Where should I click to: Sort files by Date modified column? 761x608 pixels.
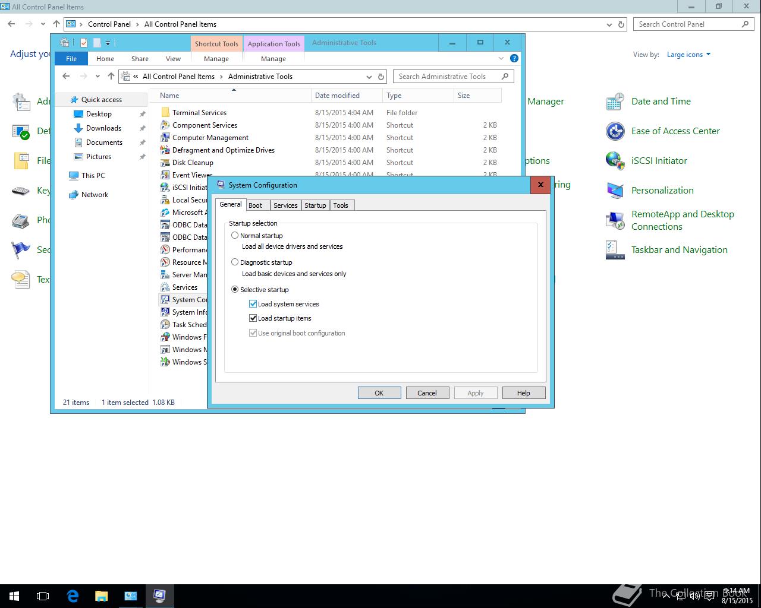[x=347, y=96]
